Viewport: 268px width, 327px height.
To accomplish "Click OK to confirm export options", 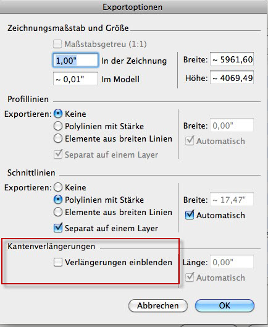I will point(225,305).
